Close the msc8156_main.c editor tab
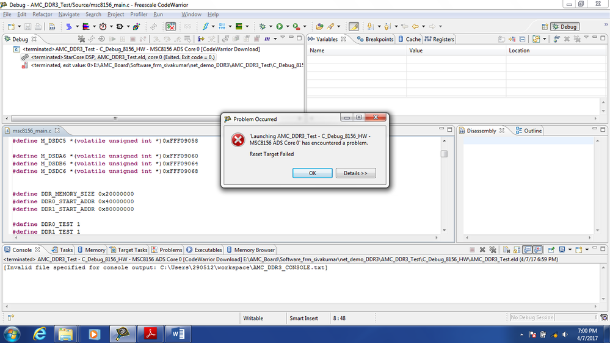Screen dimensions: 610x343 57,131
